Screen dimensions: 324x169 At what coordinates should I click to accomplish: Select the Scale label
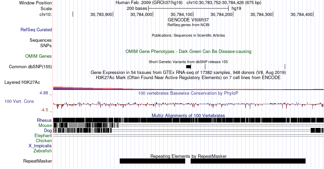pos(46,8)
